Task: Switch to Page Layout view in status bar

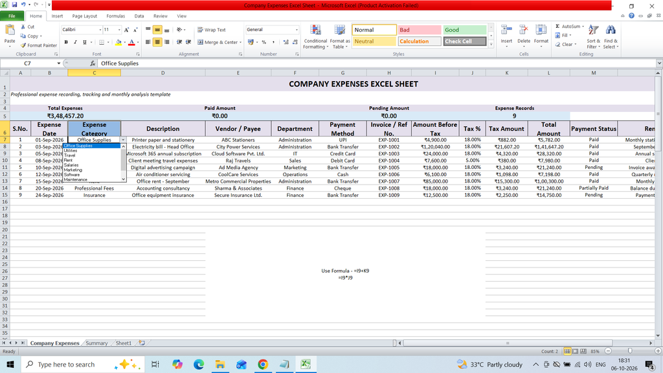Action: pyautogui.click(x=576, y=352)
